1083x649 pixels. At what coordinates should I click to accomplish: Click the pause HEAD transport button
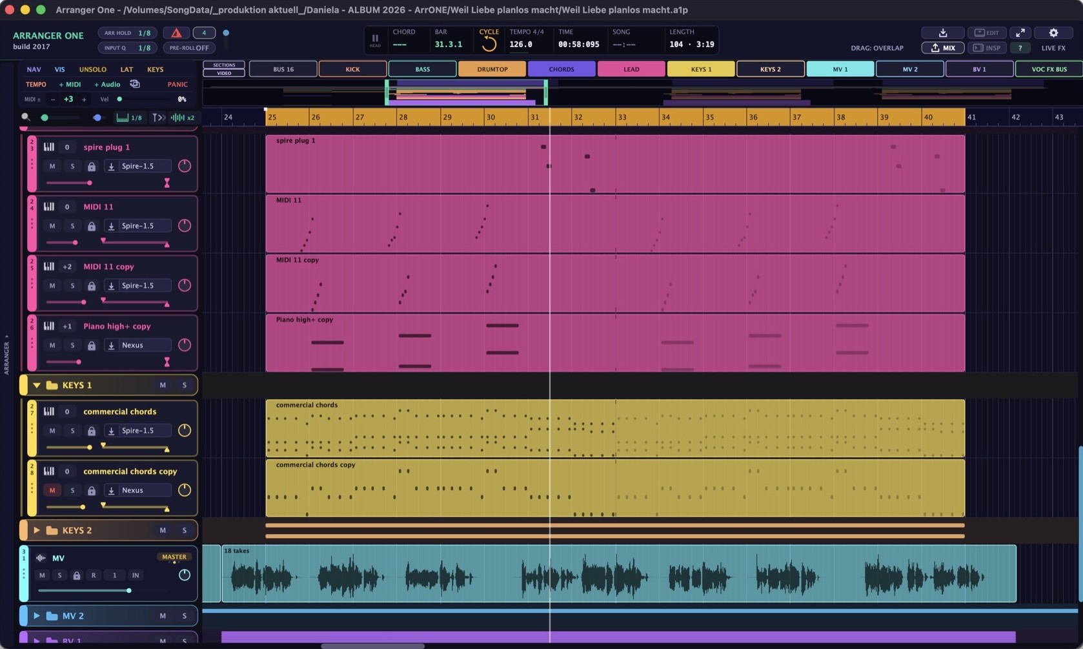[375, 40]
